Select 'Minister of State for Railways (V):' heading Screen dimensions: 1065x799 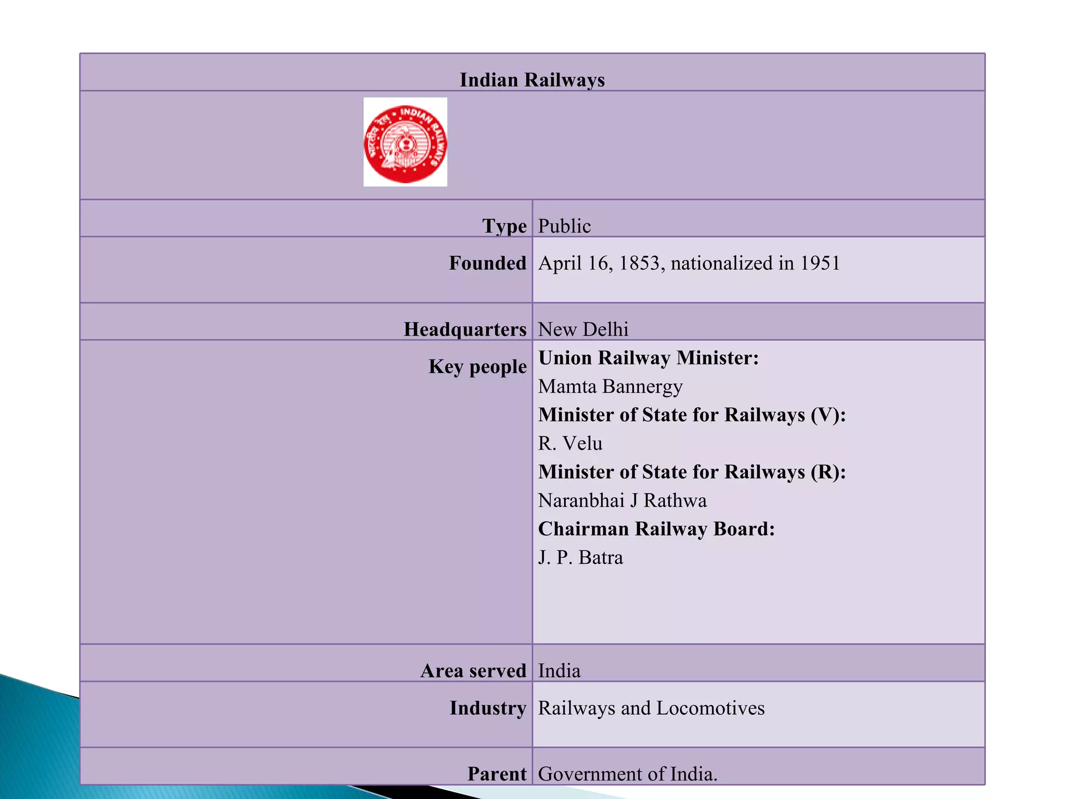pos(692,415)
